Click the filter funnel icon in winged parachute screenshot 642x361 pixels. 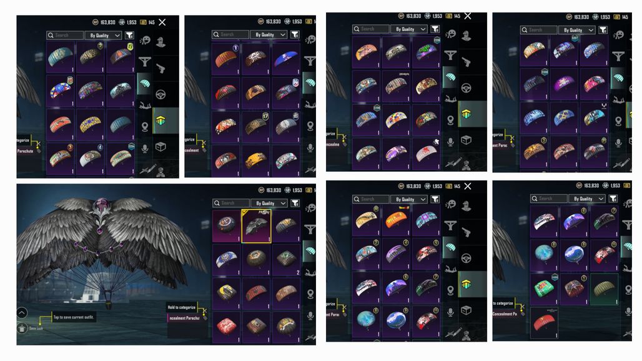tap(295, 203)
